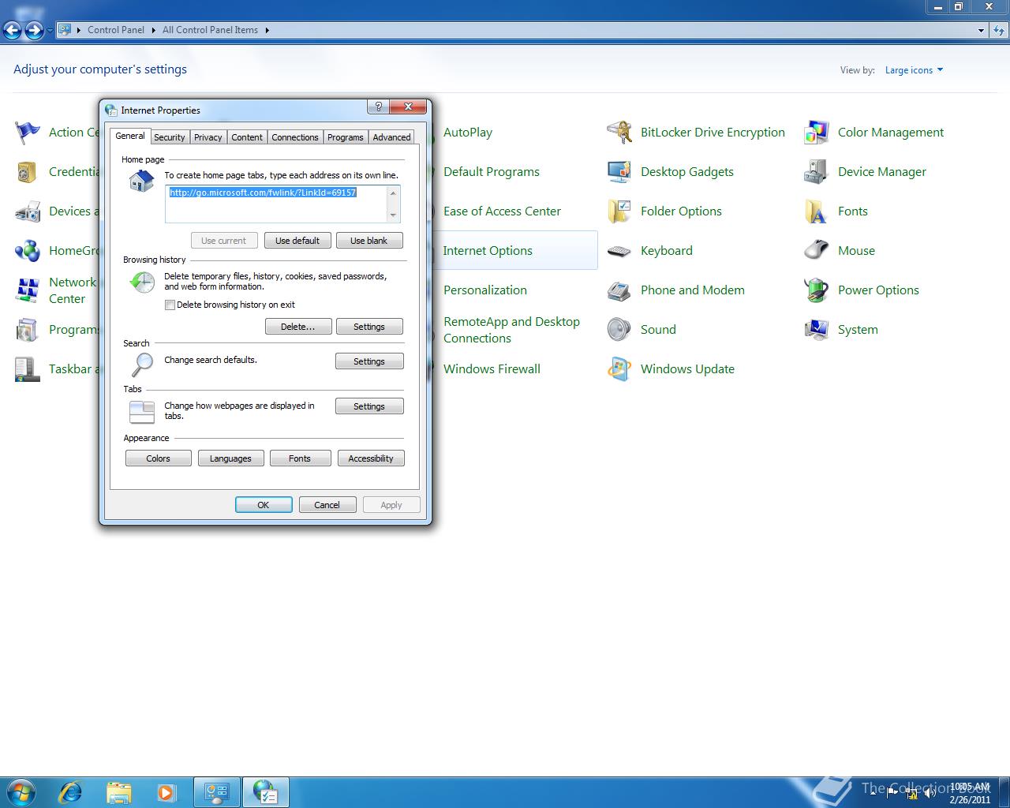Open the Network and Sharing Center icon
The width and height of the screenshot is (1010, 808).
pyautogui.click(x=28, y=290)
